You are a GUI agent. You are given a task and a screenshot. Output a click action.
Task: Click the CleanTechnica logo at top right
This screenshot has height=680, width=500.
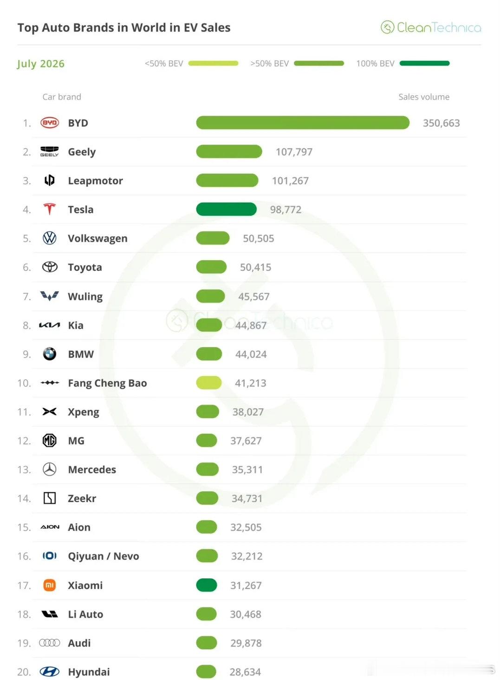pyautogui.click(x=431, y=27)
